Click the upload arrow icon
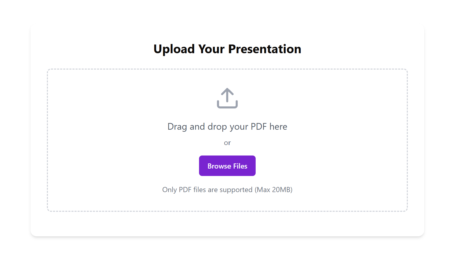The image size is (457, 266). [x=227, y=98]
